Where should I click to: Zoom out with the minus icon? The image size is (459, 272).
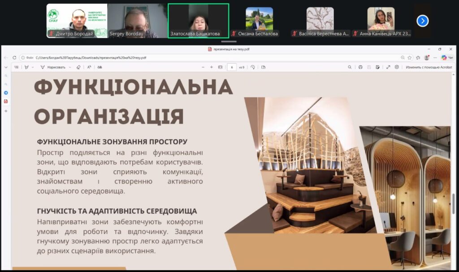point(203,67)
